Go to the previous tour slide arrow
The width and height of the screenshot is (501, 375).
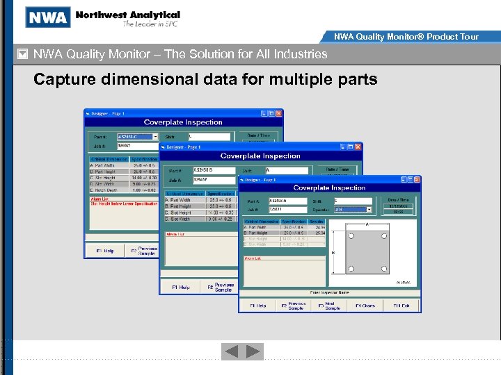coord(232,351)
